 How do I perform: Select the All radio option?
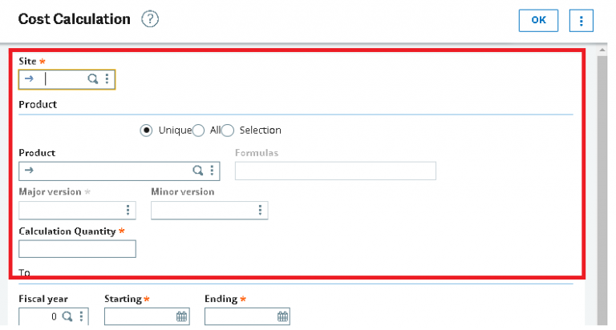pyautogui.click(x=199, y=131)
